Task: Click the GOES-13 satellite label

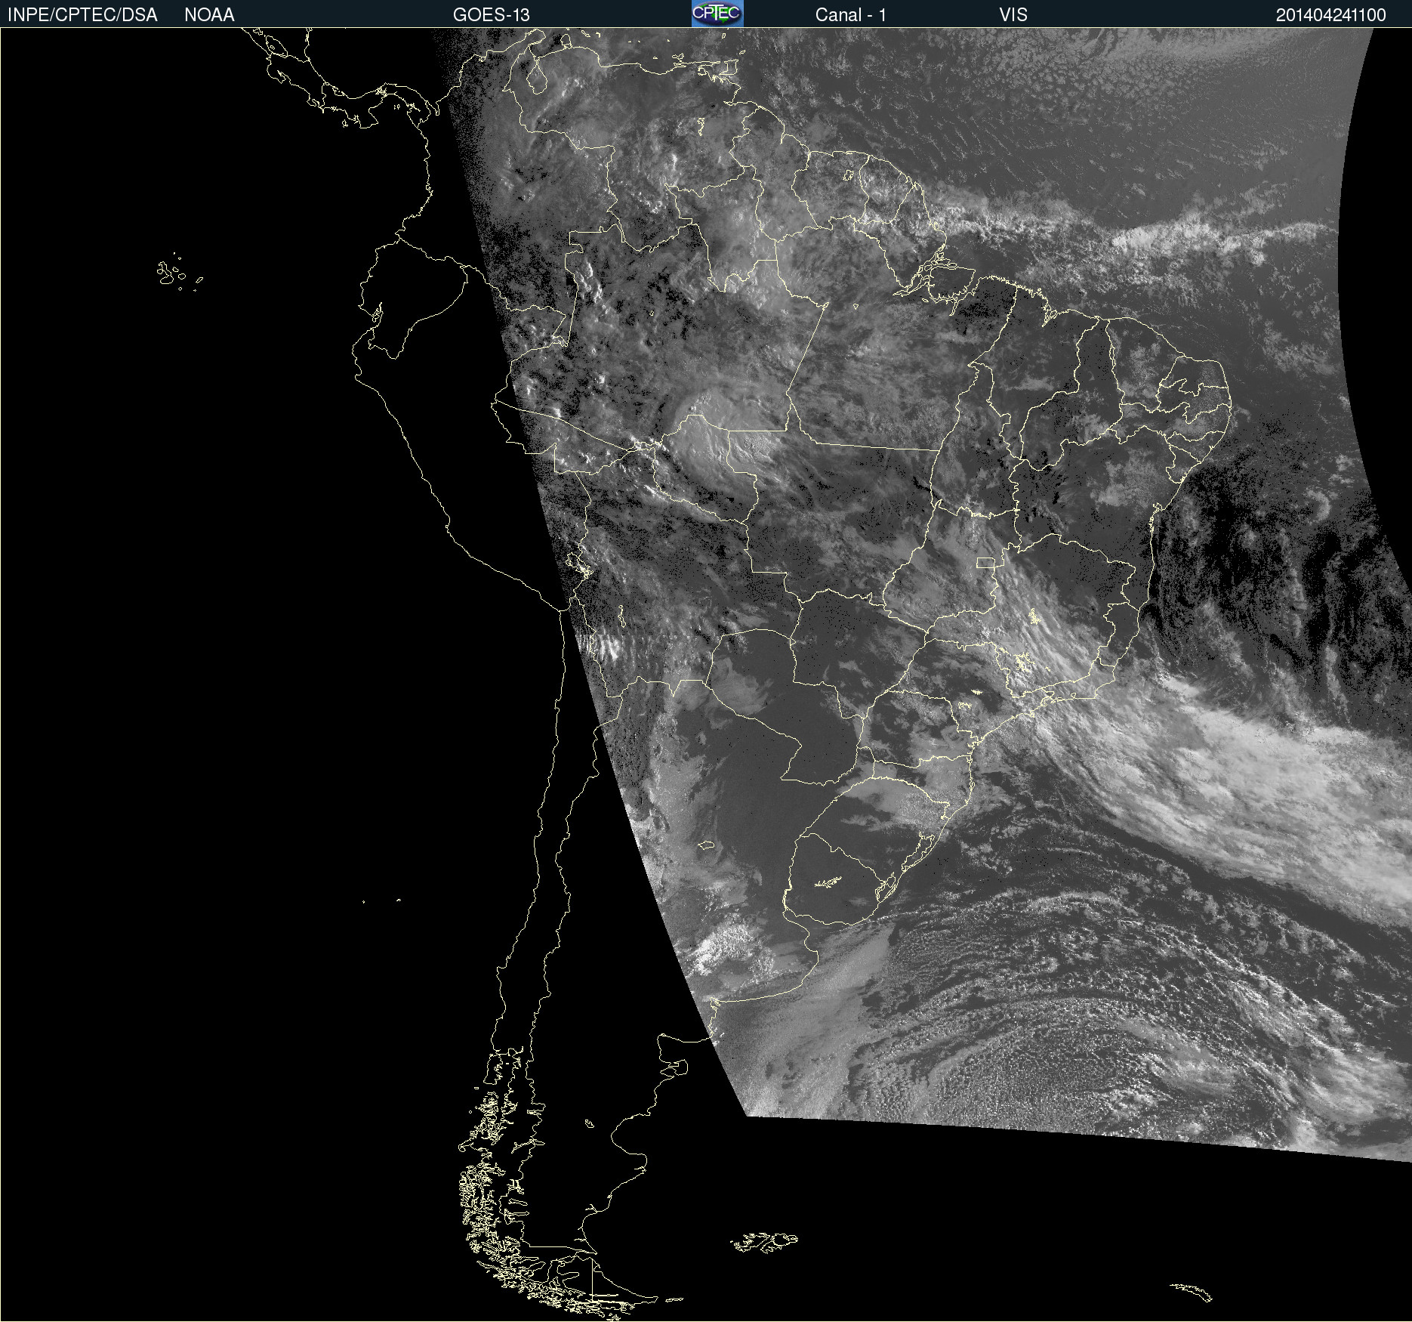Action: [x=491, y=14]
